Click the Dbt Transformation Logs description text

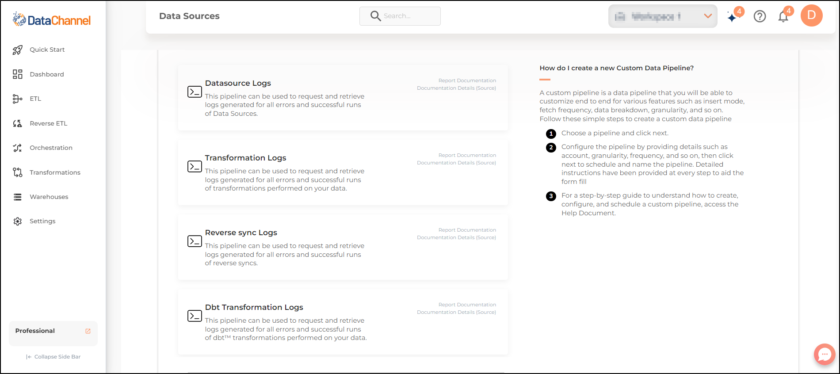[286, 329]
